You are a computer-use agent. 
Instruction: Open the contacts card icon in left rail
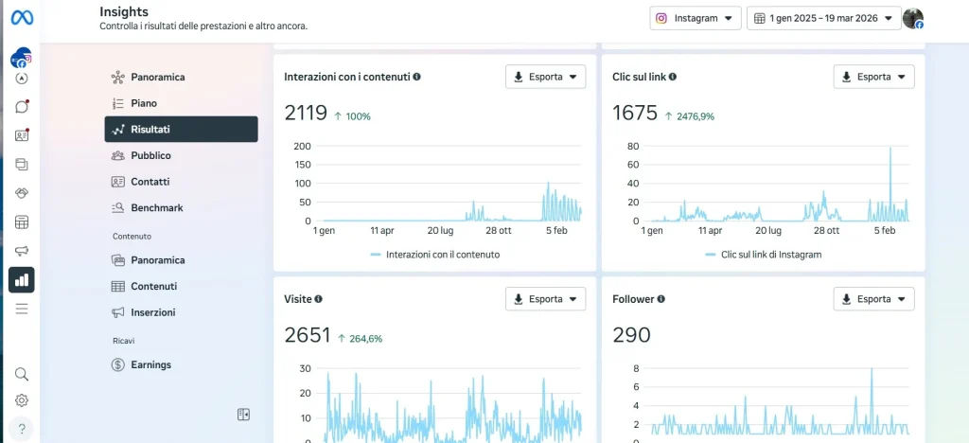tap(22, 135)
